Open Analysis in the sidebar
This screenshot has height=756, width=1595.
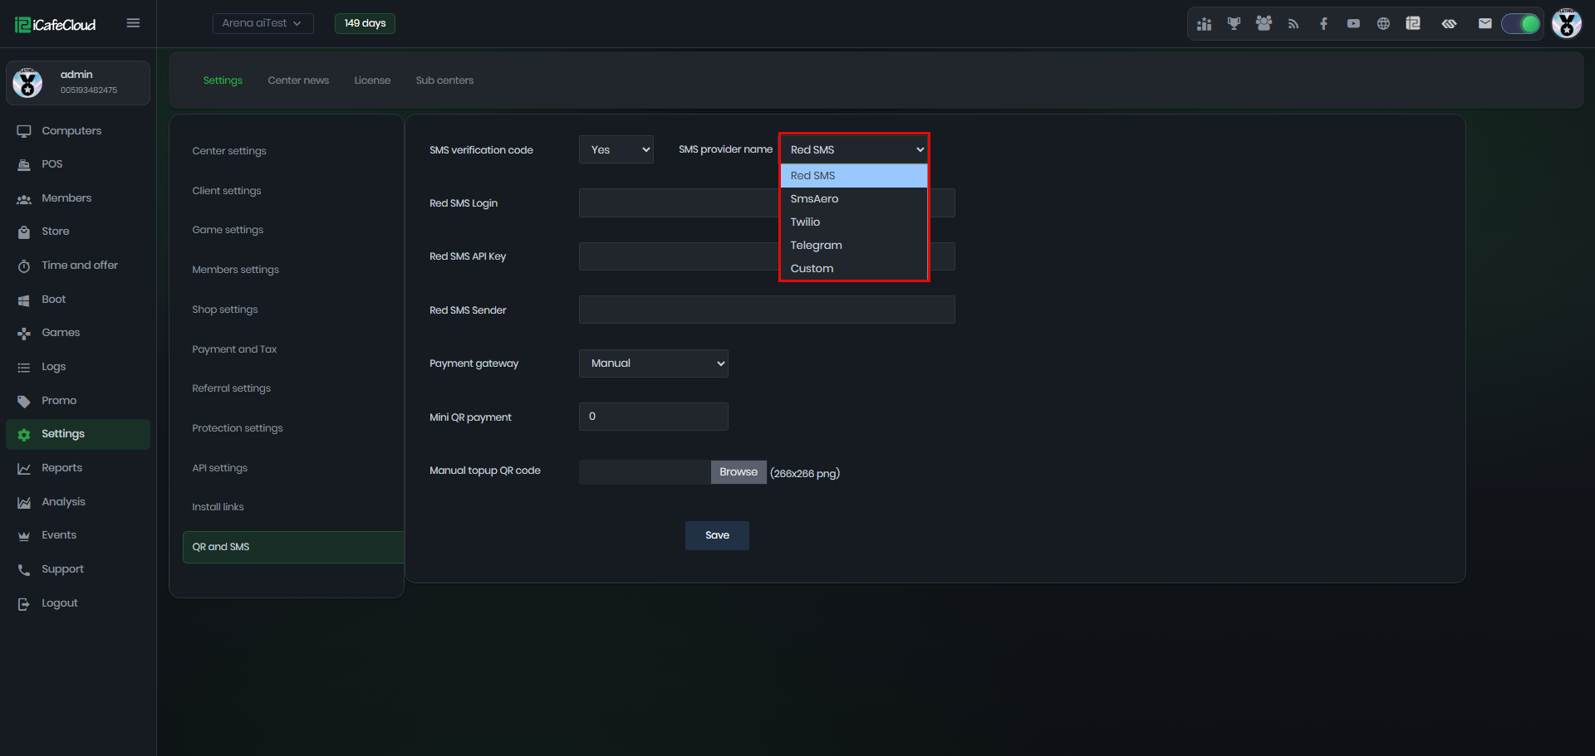pyautogui.click(x=78, y=502)
